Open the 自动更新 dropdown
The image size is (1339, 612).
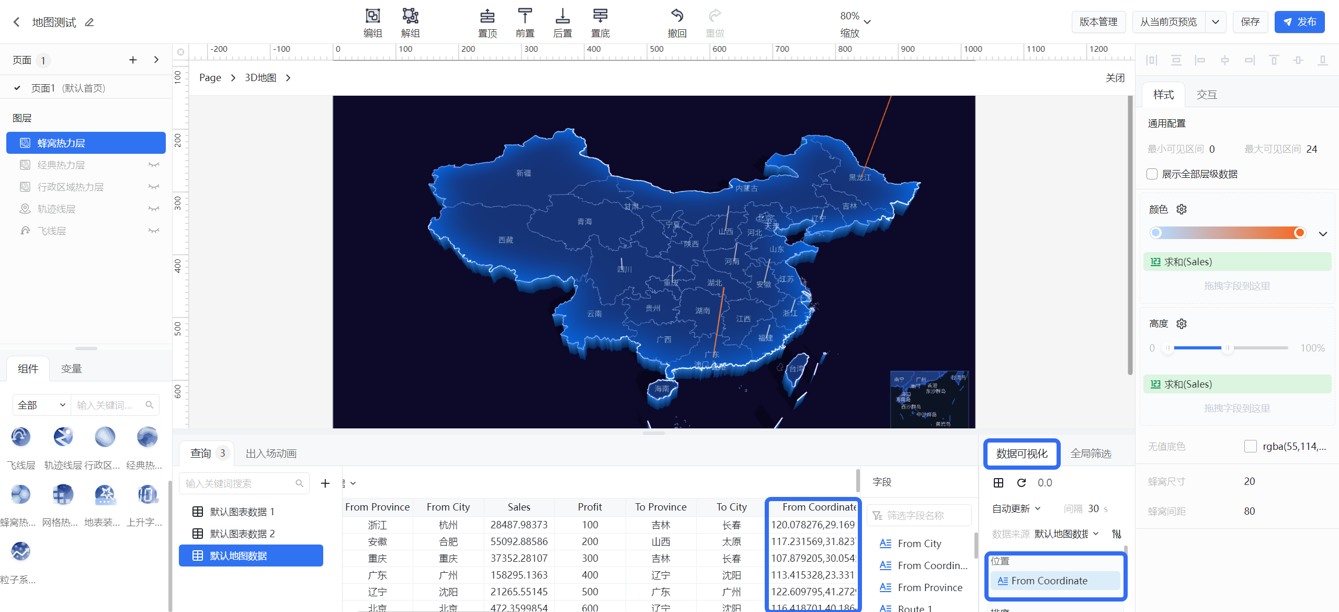coord(1016,508)
